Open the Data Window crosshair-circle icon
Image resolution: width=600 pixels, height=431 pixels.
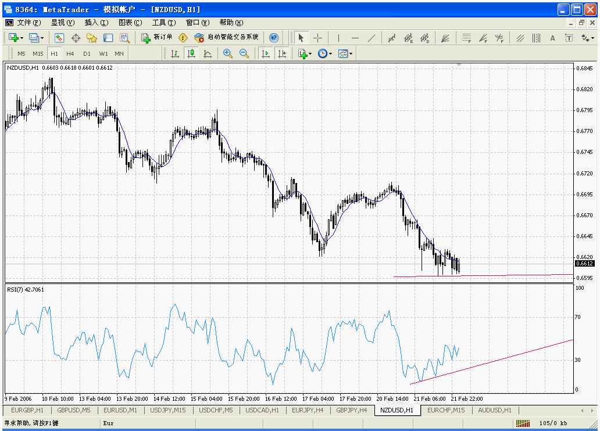(x=76, y=38)
